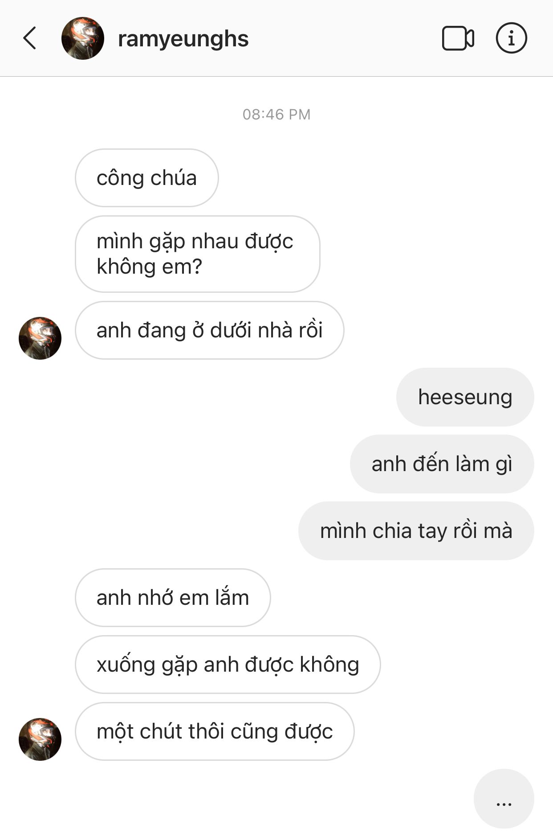Viewport: 553px width, 833px height.
Task: Select the 'một chút thôi cũng được' message
Action: (x=215, y=731)
